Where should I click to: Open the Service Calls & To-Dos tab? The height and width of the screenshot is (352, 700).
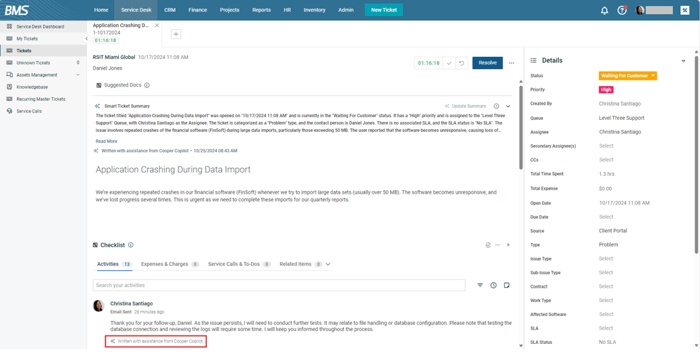click(239, 264)
